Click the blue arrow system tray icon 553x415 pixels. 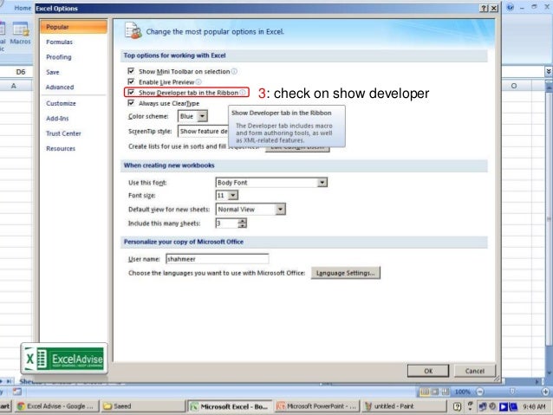pyautogui.click(x=504, y=406)
